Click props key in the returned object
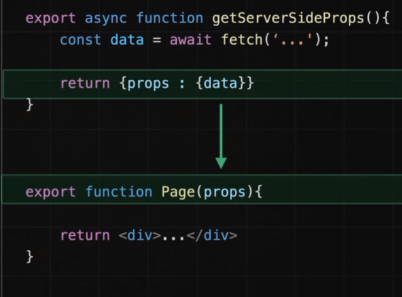Viewport: 402px width, 297px height. tap(148, 84)
